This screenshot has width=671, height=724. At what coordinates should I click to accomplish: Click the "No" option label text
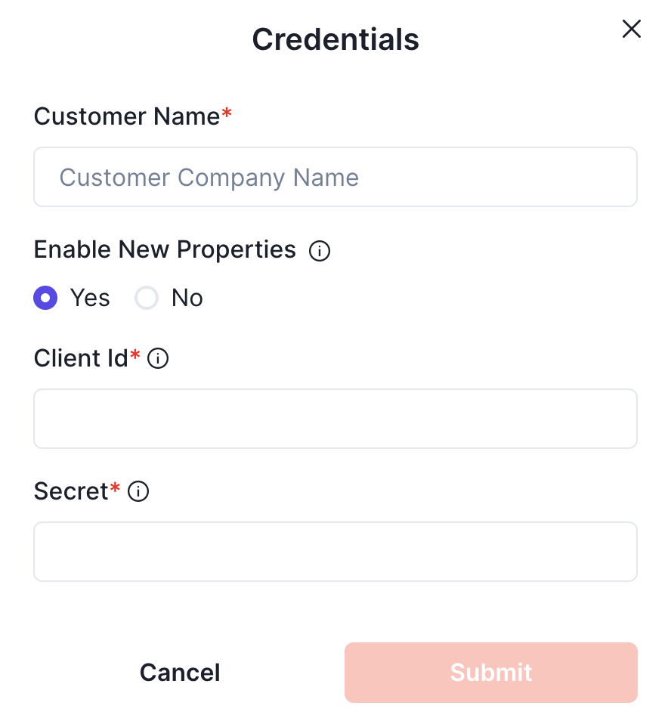187,299
